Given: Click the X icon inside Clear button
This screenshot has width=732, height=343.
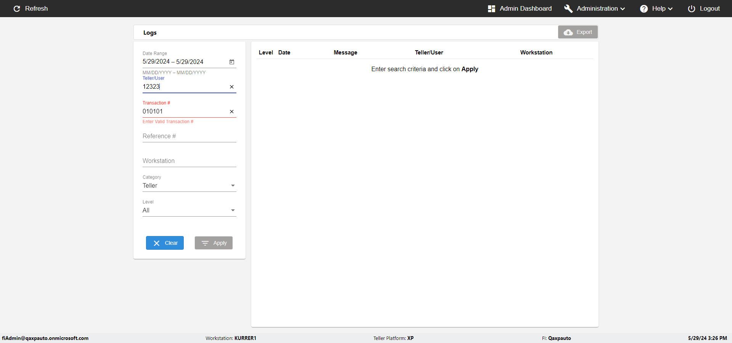Looking at the screenshot, I should click(x=156, y=243).
